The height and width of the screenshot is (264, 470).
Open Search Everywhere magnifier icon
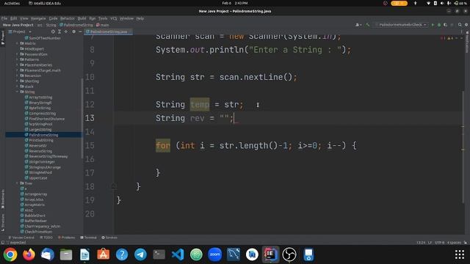460,25
